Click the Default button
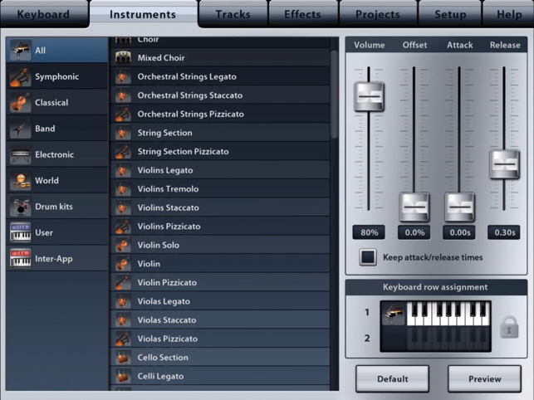 [x=392, y=378]
